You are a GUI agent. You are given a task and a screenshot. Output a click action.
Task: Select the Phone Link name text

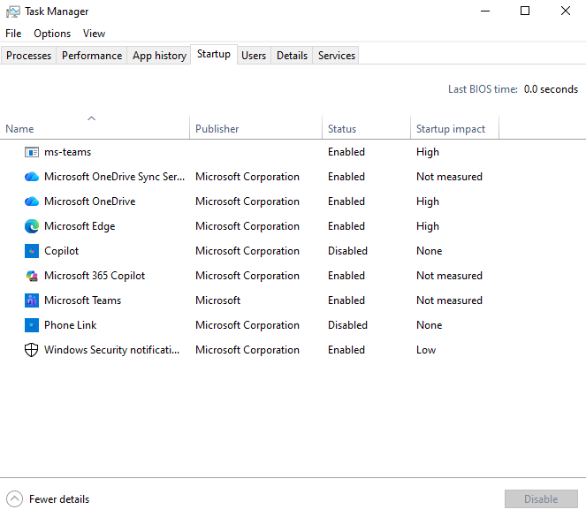point(70,325)
